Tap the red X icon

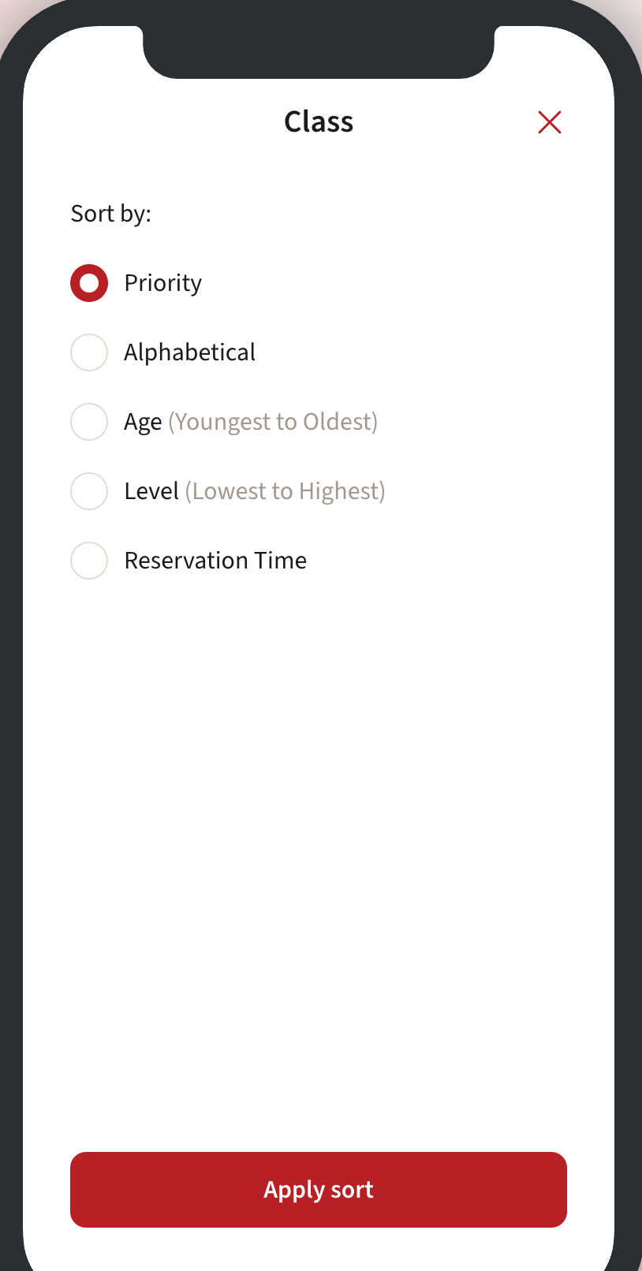pos(549,122)
